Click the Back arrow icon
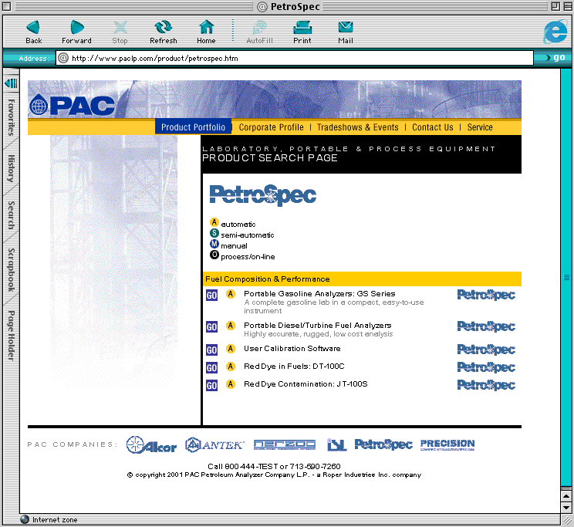Screen dimensions: 574x527 [33, 27]
